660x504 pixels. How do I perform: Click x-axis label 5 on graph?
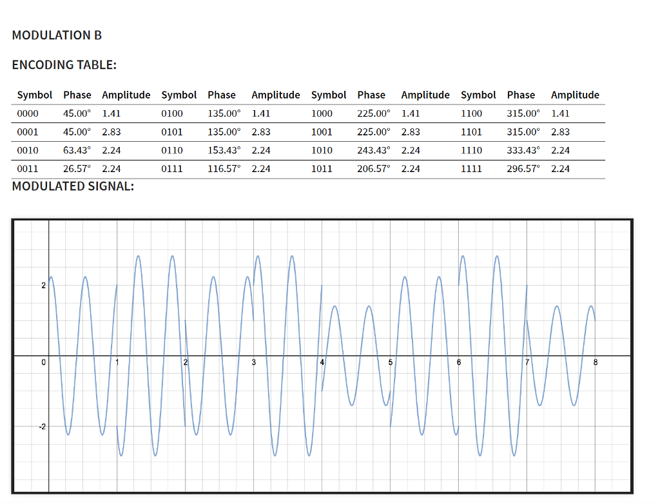390,362
